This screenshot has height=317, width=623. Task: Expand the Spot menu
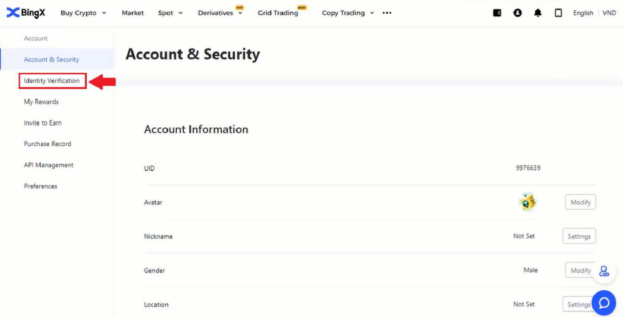tap(170, 13)
